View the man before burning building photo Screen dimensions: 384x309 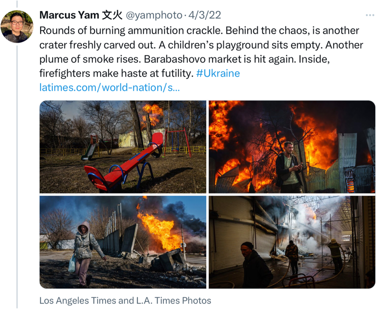pyautogui.click(x=292, y=147)
